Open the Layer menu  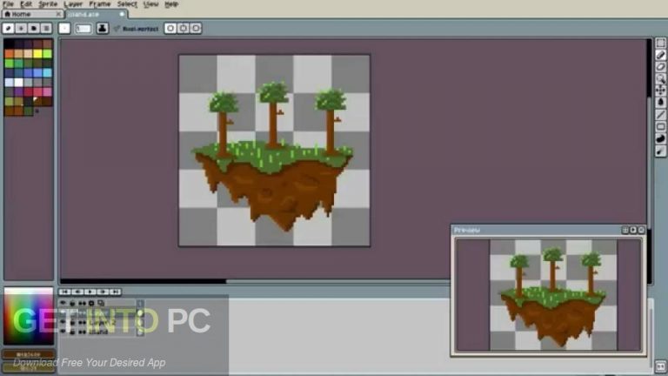tap(73, 3)
